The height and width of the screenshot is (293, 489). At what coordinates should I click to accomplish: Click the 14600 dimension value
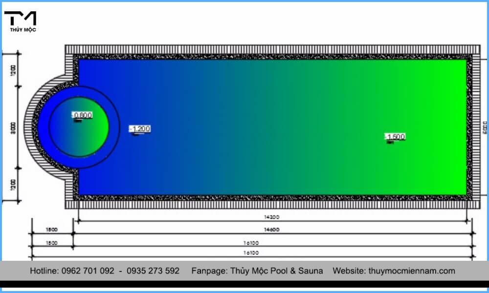click(x=271, y=230)
